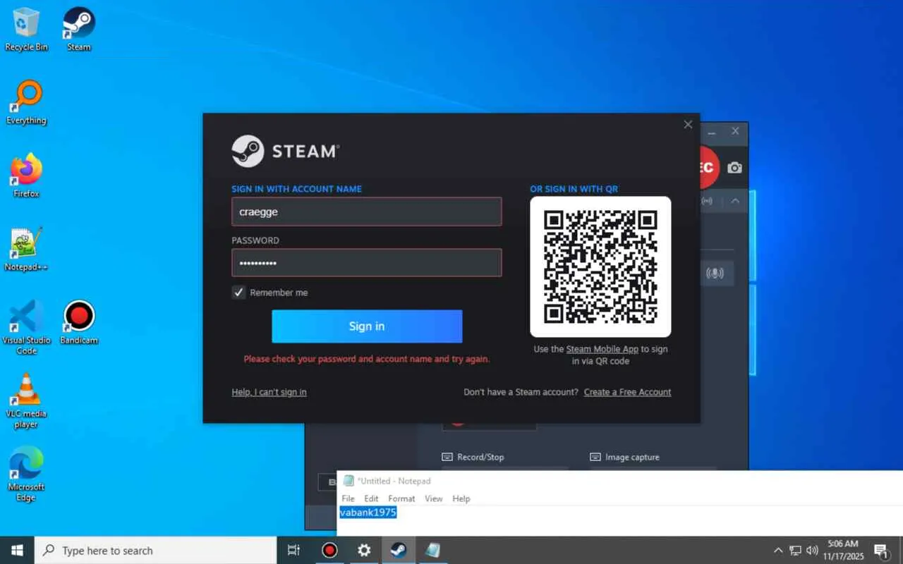Open Microsoft Edge desktop shortcut

(26, 474)
